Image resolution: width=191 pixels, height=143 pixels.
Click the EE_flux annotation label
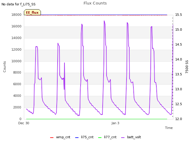click(32, 13)
